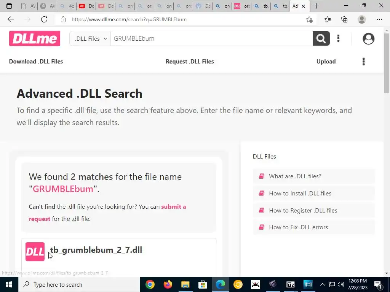This screenshot has height=292, width=390.
Task: Click the browser profile avatar
Action: pos(362,19)
